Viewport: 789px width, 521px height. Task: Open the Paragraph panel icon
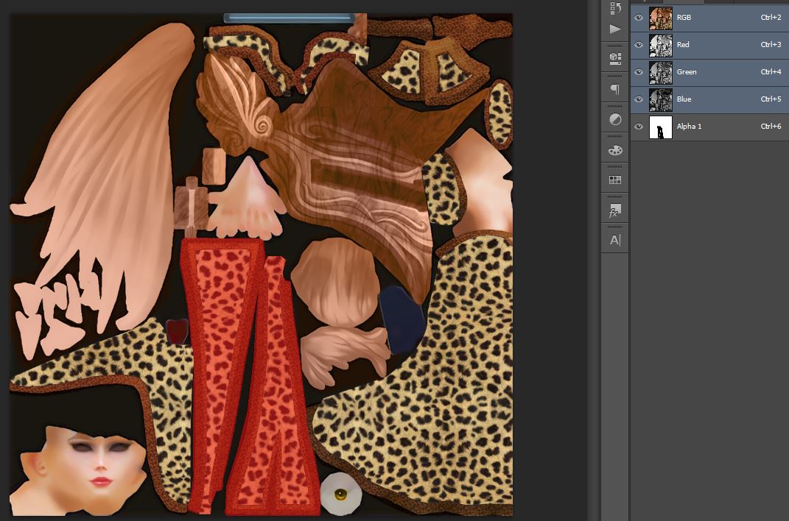615,89
